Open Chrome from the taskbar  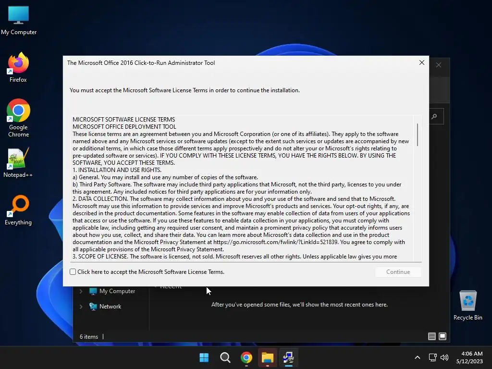[x=246, y=357]
